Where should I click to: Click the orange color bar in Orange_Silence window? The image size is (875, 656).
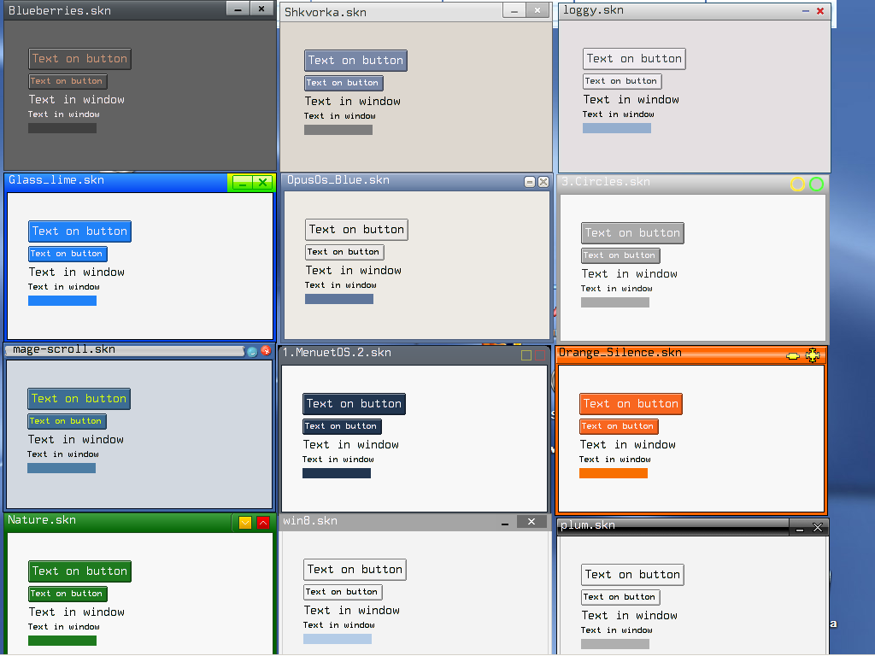613,473
